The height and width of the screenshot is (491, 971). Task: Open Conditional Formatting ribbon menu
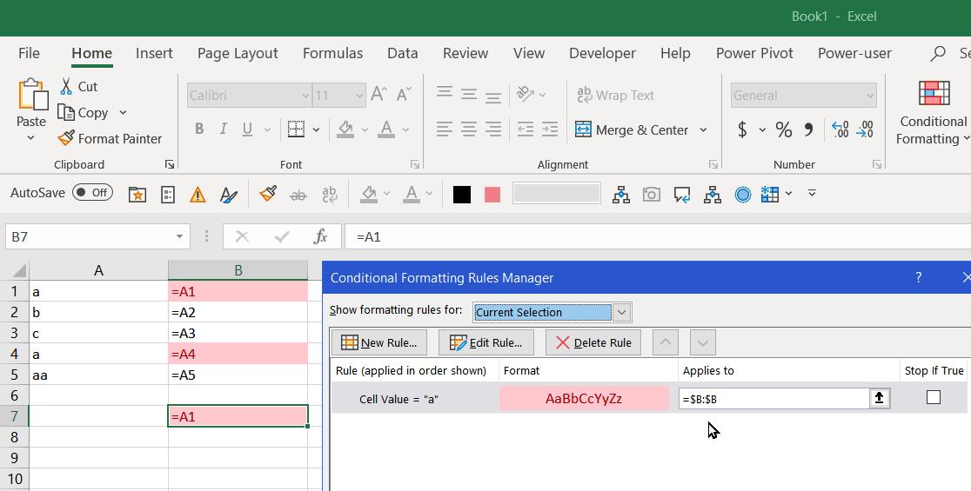pos(934,113)
